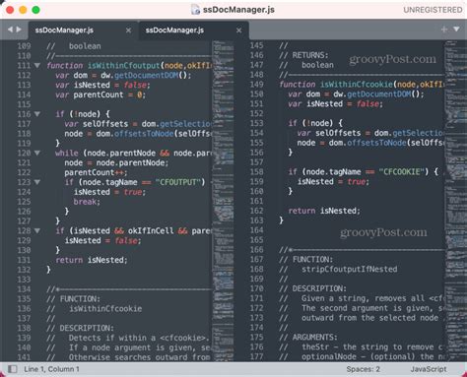467x377 pixels.
Task: Click 'isNested = false;' on line 129
Action: (x=102, y=240)
